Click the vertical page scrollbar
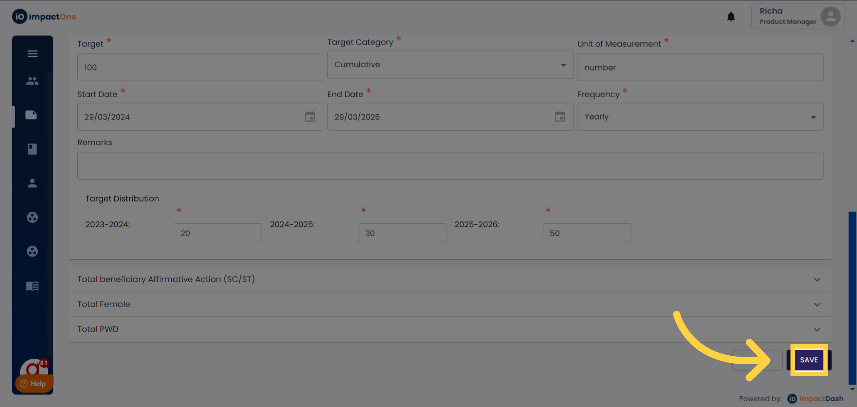 pyautogui.click(x=852, y=298)
